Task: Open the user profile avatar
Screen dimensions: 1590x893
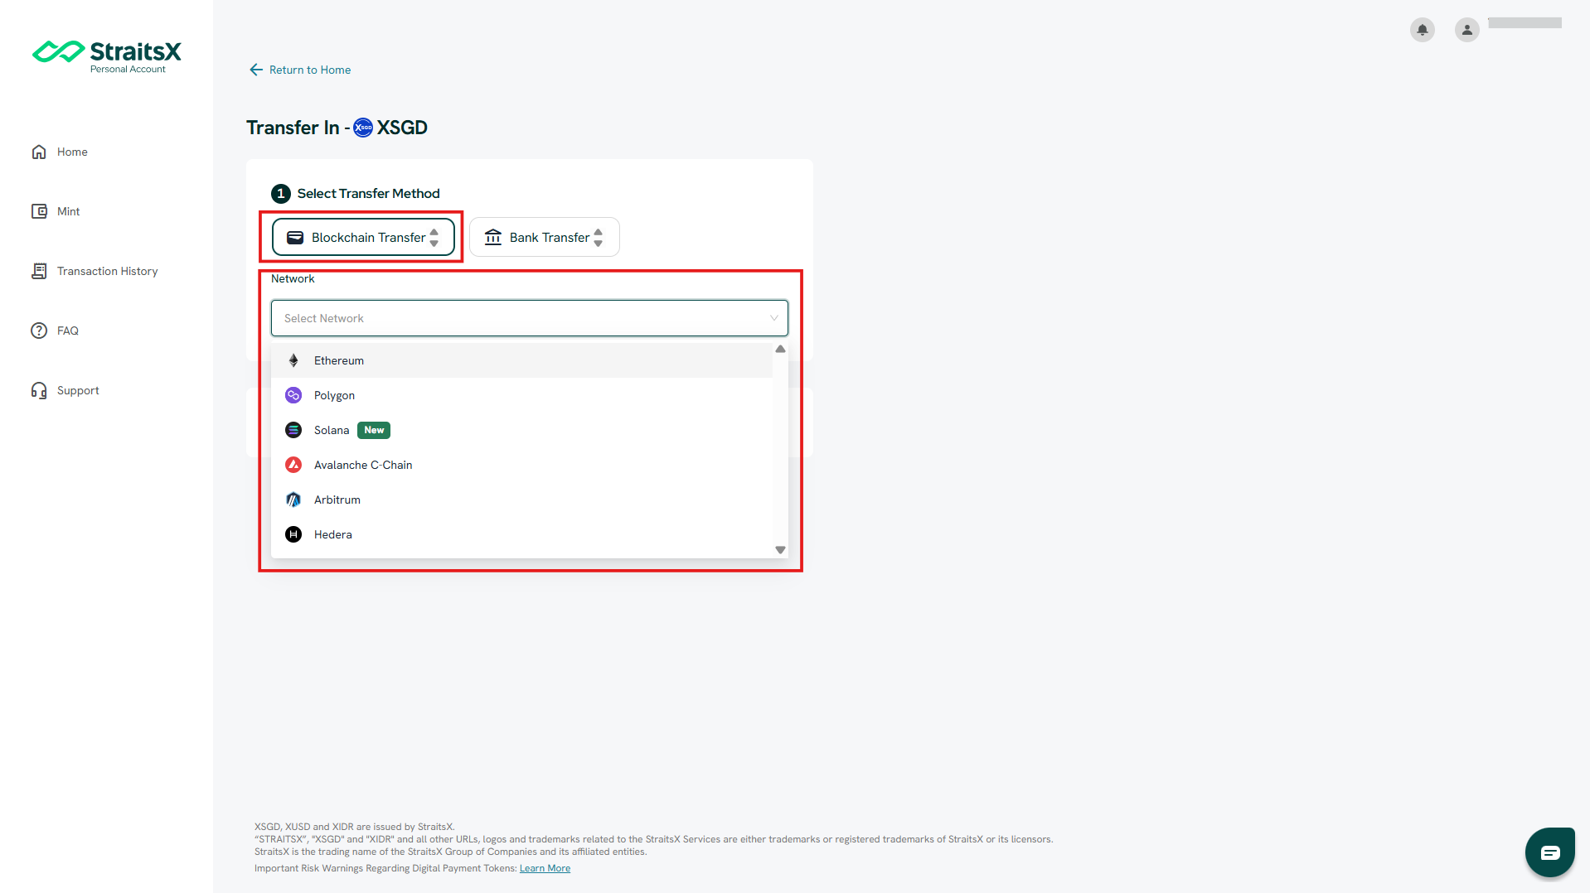Action: 1467,30
